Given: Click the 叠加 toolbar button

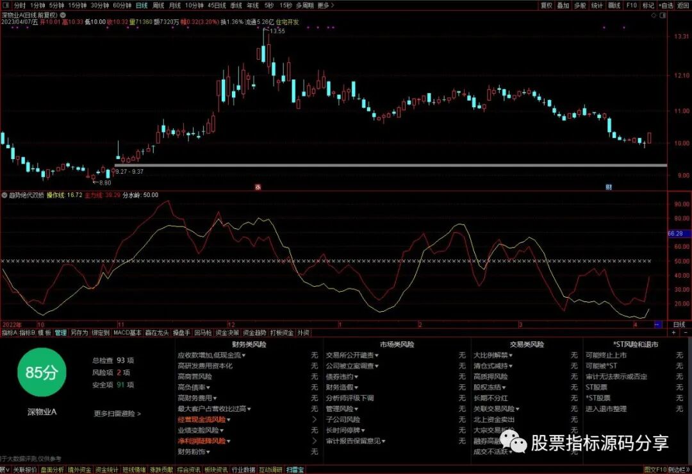Looking at the screenshot, I should [x=563, y=5].
